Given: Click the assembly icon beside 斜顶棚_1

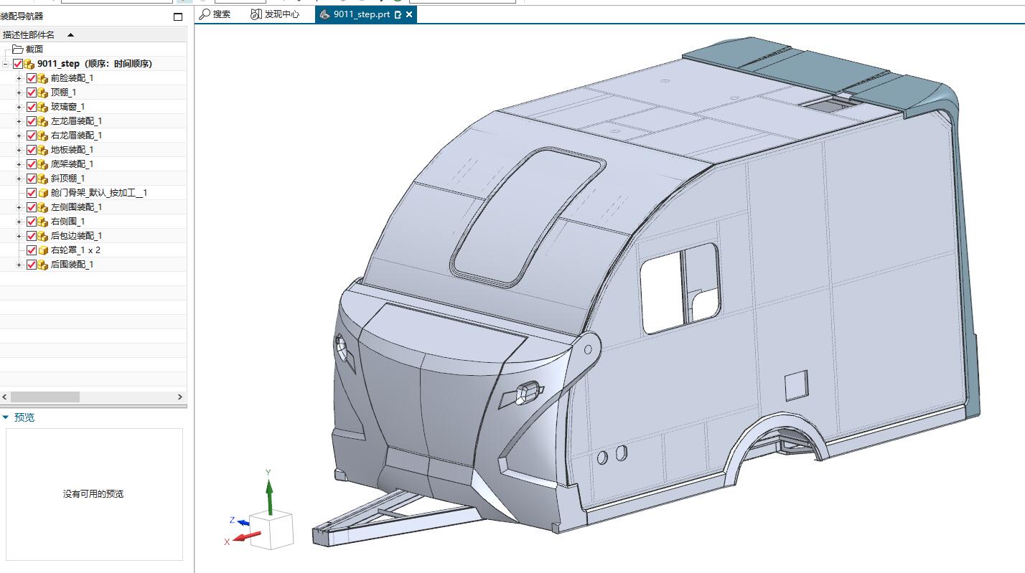Looking at the screenshot, I should [42, 179].
